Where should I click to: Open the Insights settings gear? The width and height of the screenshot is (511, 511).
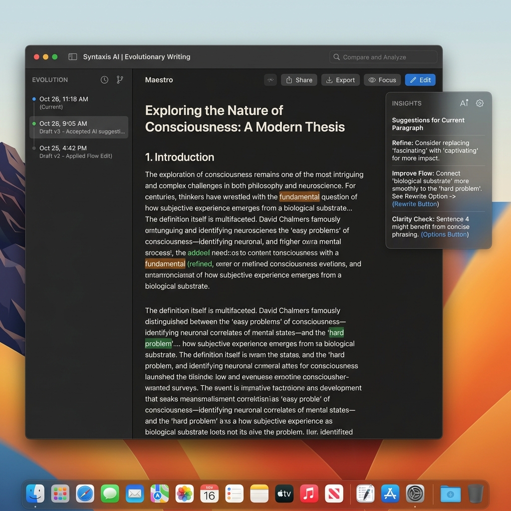pyautogui.click(x=480, y=103)
